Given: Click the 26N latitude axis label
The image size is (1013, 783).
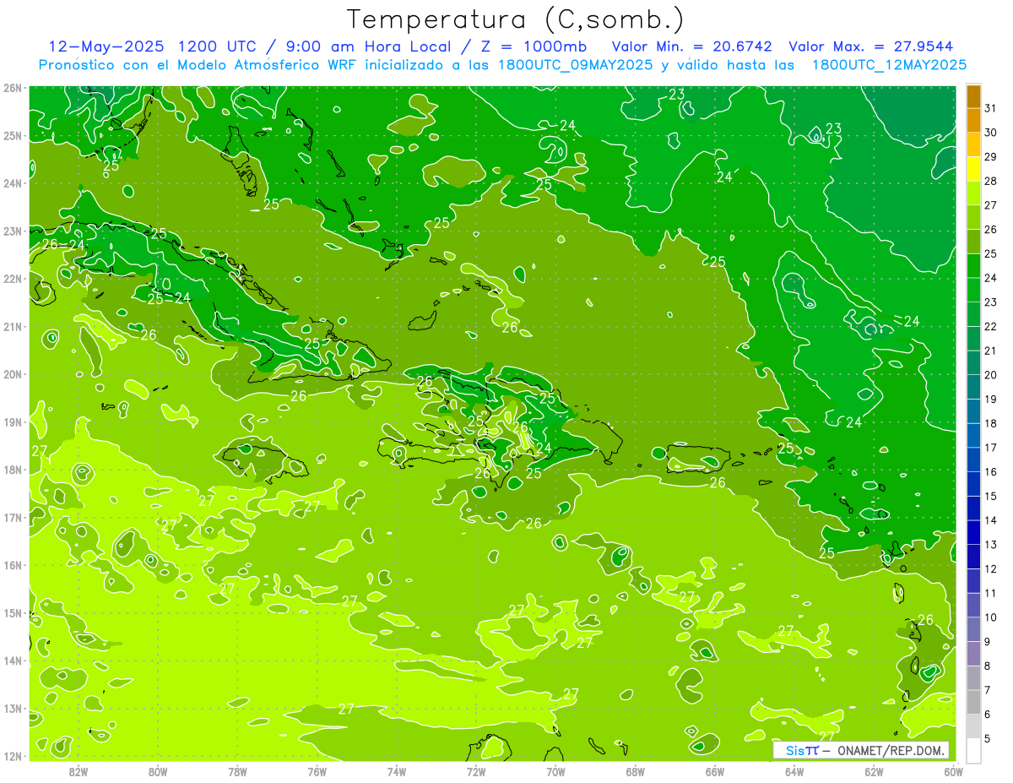Looking at the screenshot, I should pos(13,88).
